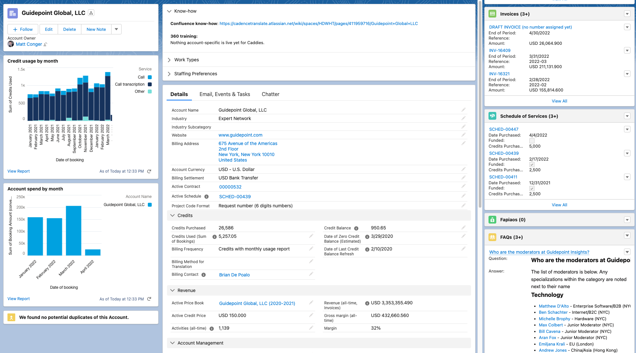
Task: Show info tooltip for Active Schedule
Action: [206, 197]
